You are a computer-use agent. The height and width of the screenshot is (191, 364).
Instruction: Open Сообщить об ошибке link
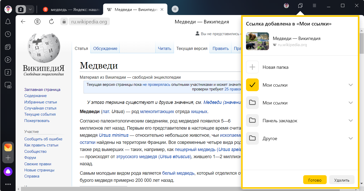[43, 139]
